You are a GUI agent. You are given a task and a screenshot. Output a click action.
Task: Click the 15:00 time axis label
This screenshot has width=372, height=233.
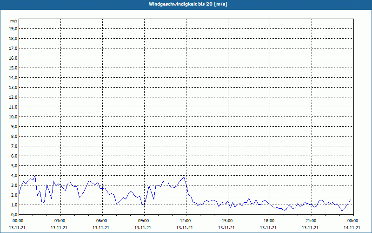click(227, 221)
